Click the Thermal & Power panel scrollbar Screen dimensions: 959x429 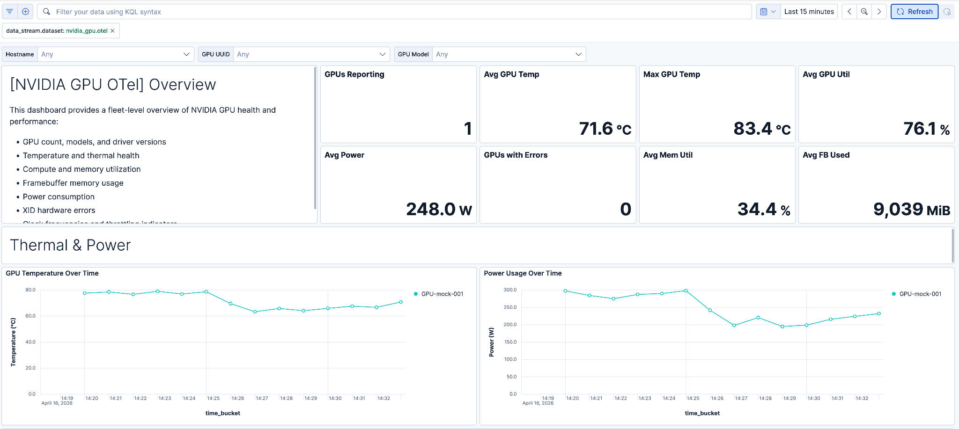(952, 245)
